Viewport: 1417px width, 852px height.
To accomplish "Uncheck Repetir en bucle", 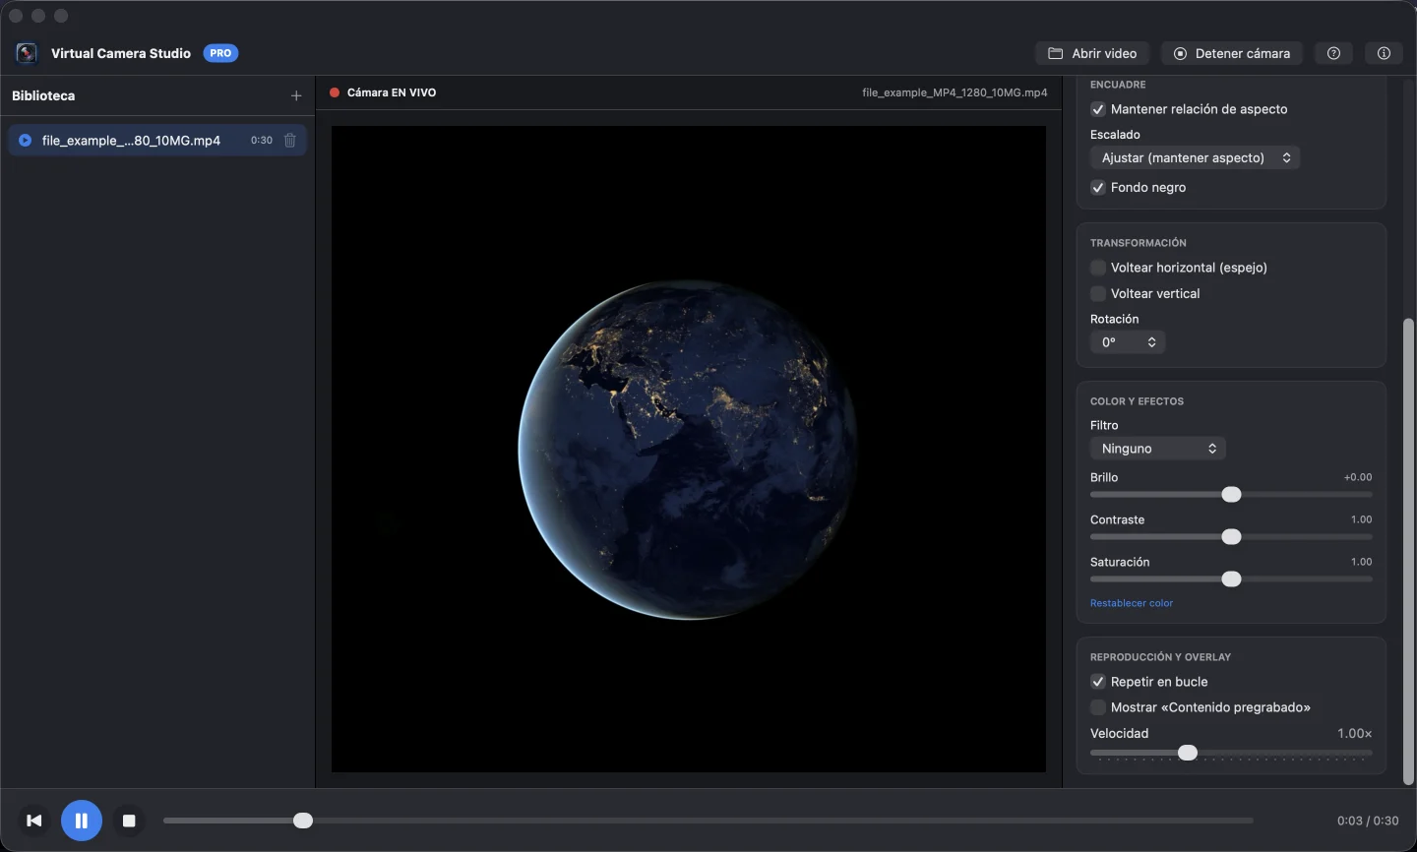I will tap(1098, 682).
